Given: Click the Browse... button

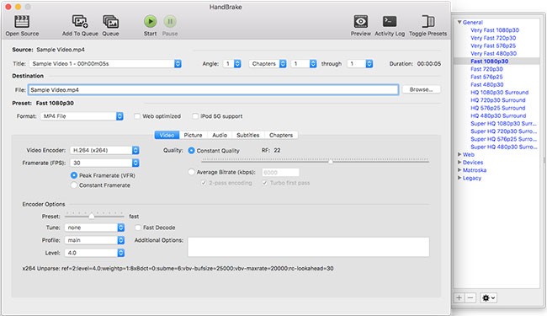Looking at the screenshot, I should click(421, 89).
